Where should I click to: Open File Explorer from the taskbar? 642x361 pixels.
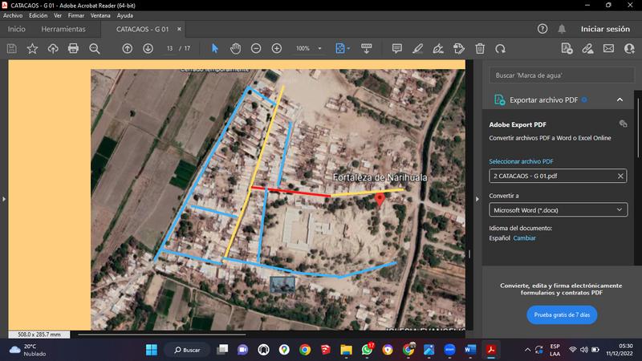point(346,350)
